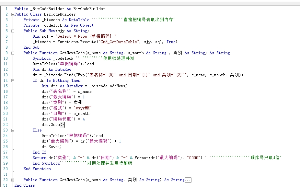Image resolution: width=300 pixels, height=187 pixels.
Task: Click line number 1 in the gutter
Action: coord(7,9)
